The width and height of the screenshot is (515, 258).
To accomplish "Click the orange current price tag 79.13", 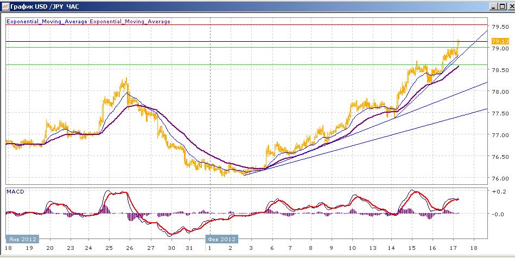I will click(500, 41).
